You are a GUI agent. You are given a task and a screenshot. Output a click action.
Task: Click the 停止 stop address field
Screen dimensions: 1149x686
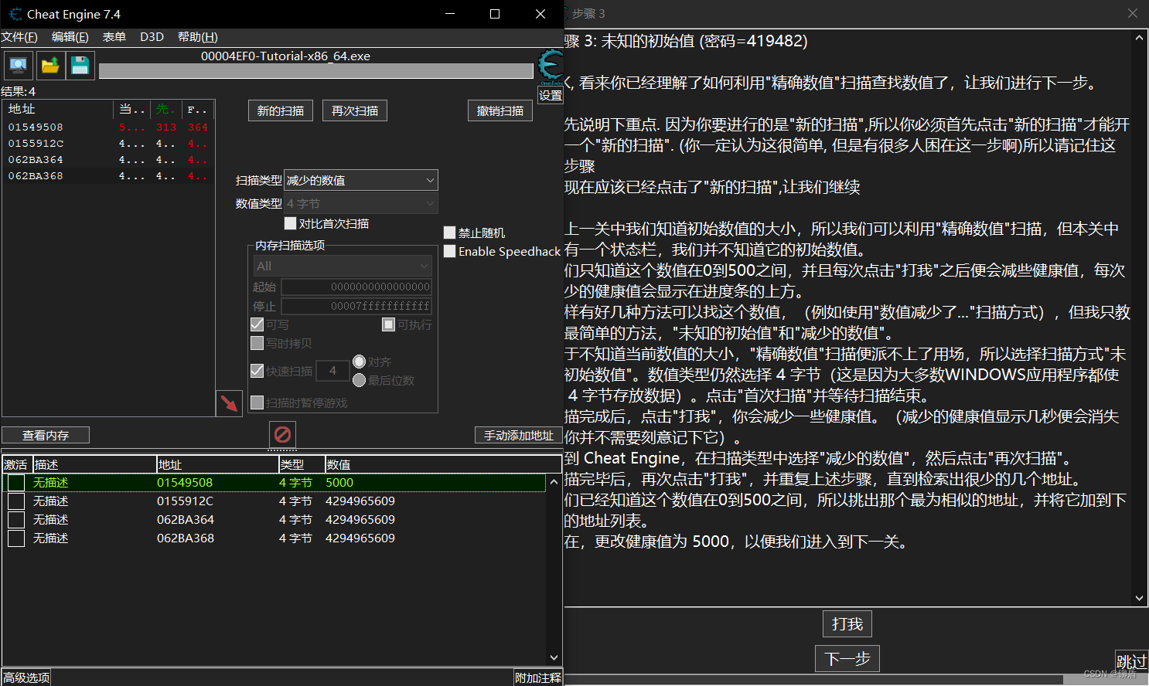356,306
